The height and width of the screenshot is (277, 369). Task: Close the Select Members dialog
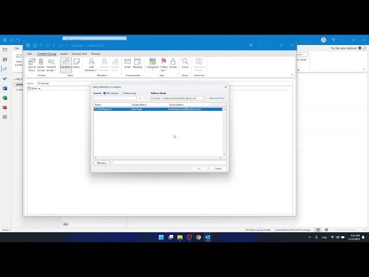(x=225, y=87)
